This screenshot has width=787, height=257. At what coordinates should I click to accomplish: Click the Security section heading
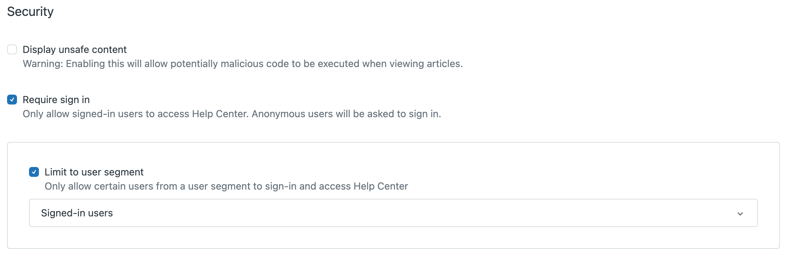point(30,12)
